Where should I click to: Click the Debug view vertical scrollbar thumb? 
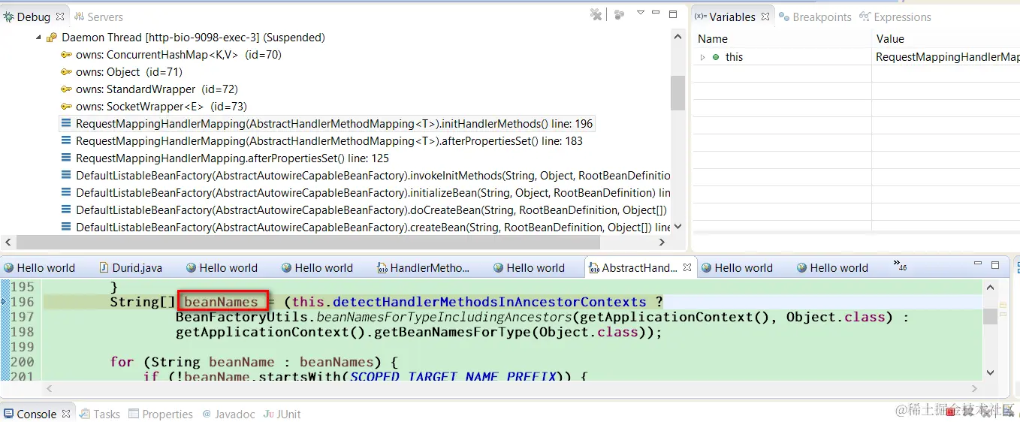point(677,92)
